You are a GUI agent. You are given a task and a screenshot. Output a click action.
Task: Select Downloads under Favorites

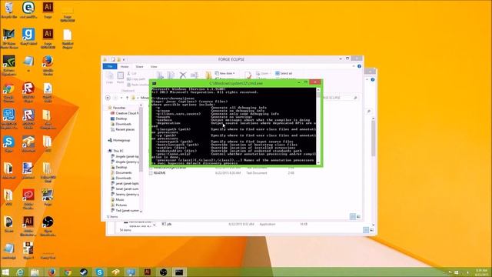pos(121,124)
